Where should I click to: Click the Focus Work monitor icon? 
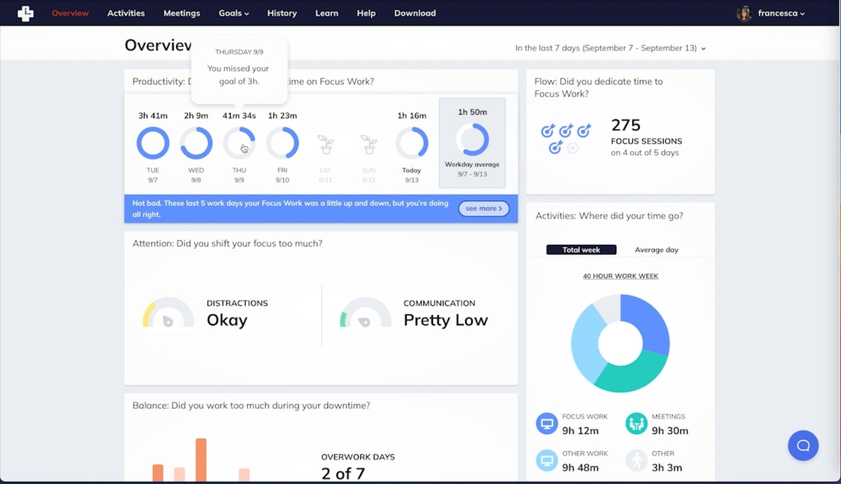pos(547,424)
